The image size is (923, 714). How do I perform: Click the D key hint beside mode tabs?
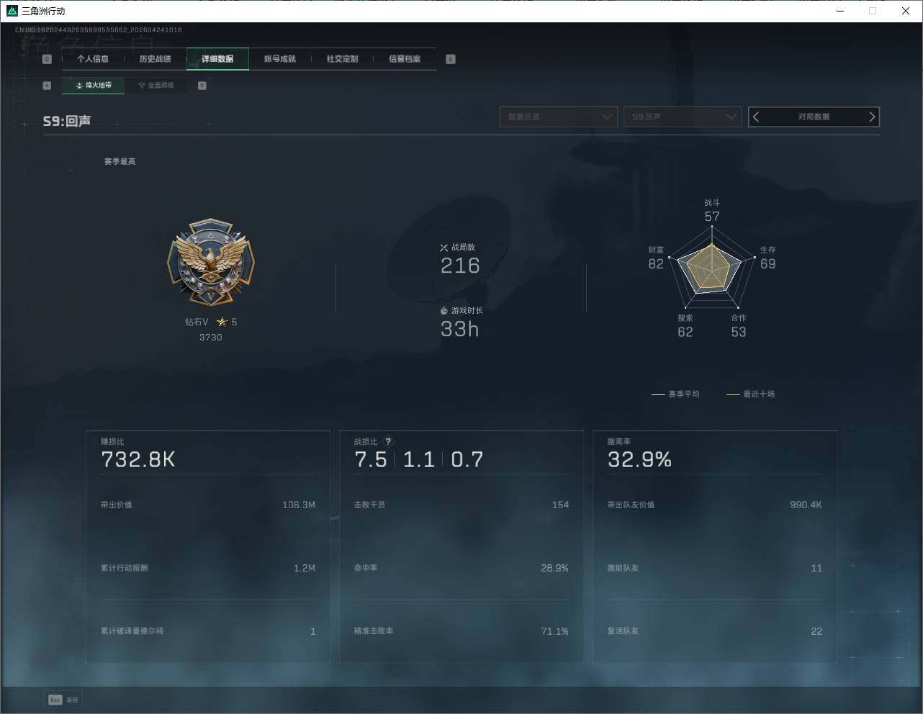(x=202, y=86)
